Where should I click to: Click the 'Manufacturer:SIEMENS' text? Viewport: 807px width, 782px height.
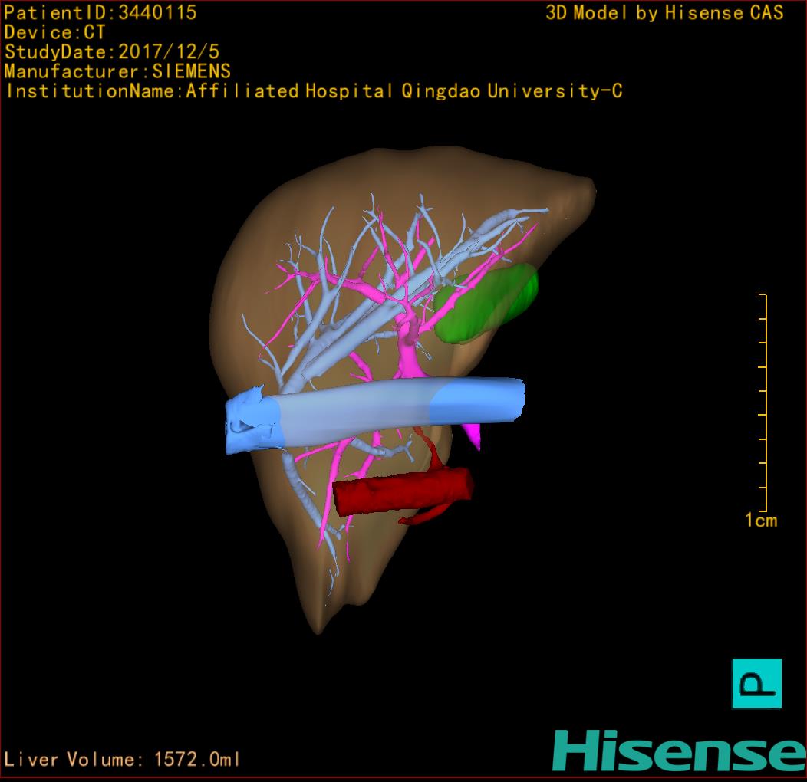point(117,71)
